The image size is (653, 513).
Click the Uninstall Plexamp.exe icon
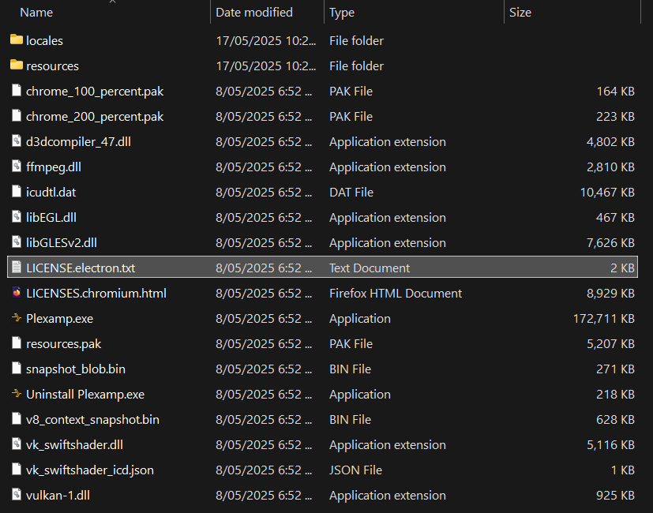17,395
